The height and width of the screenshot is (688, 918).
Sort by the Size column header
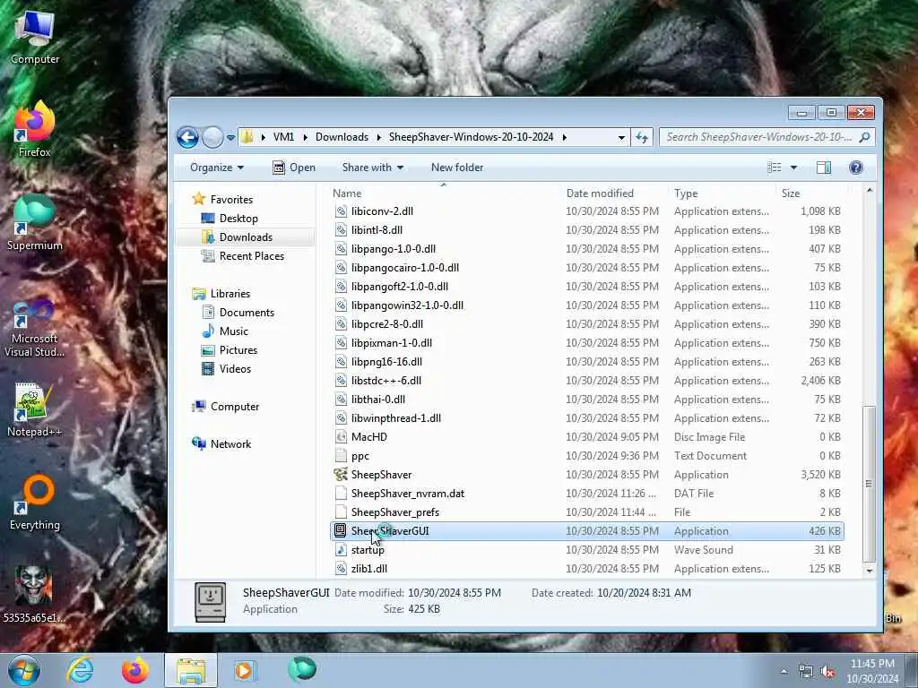[811, 193]
